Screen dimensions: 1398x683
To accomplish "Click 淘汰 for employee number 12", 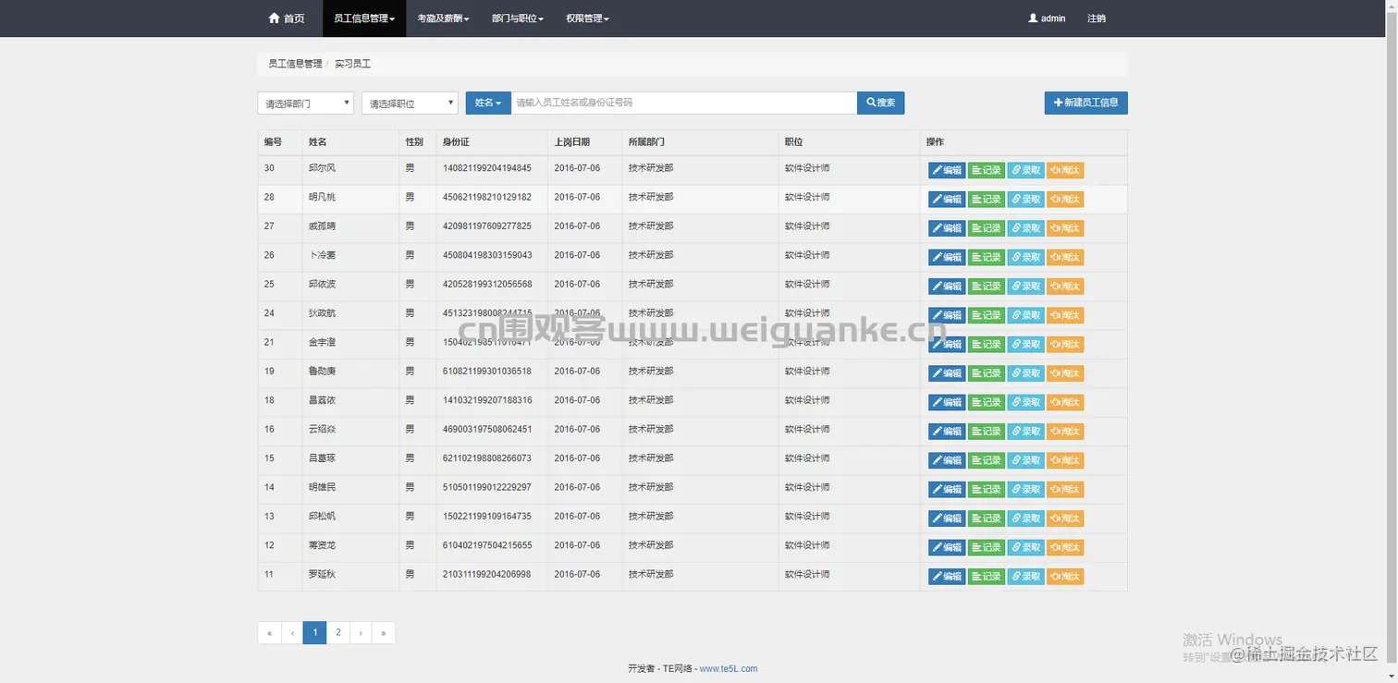I will pos(1065,547).
